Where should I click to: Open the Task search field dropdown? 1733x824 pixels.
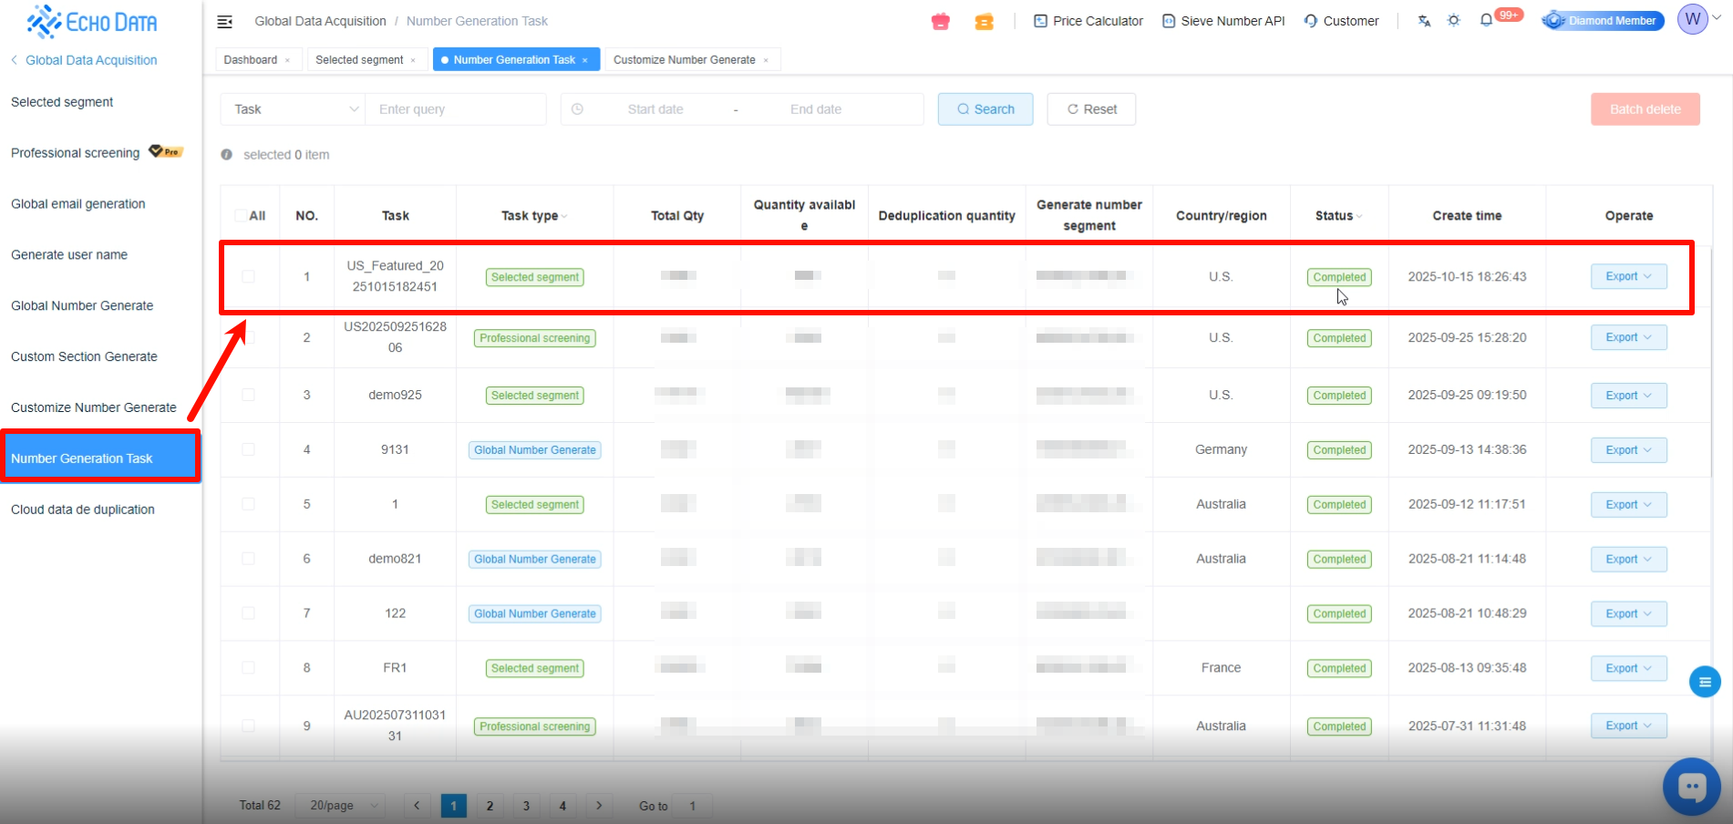click(x=293, y=109)
